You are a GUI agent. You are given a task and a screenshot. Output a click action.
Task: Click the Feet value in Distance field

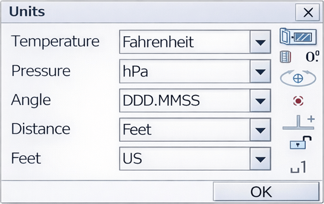coord(184,130)
